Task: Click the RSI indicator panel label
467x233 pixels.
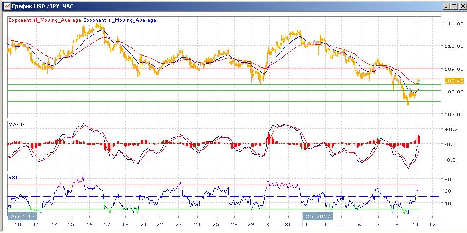Action: 14,178
